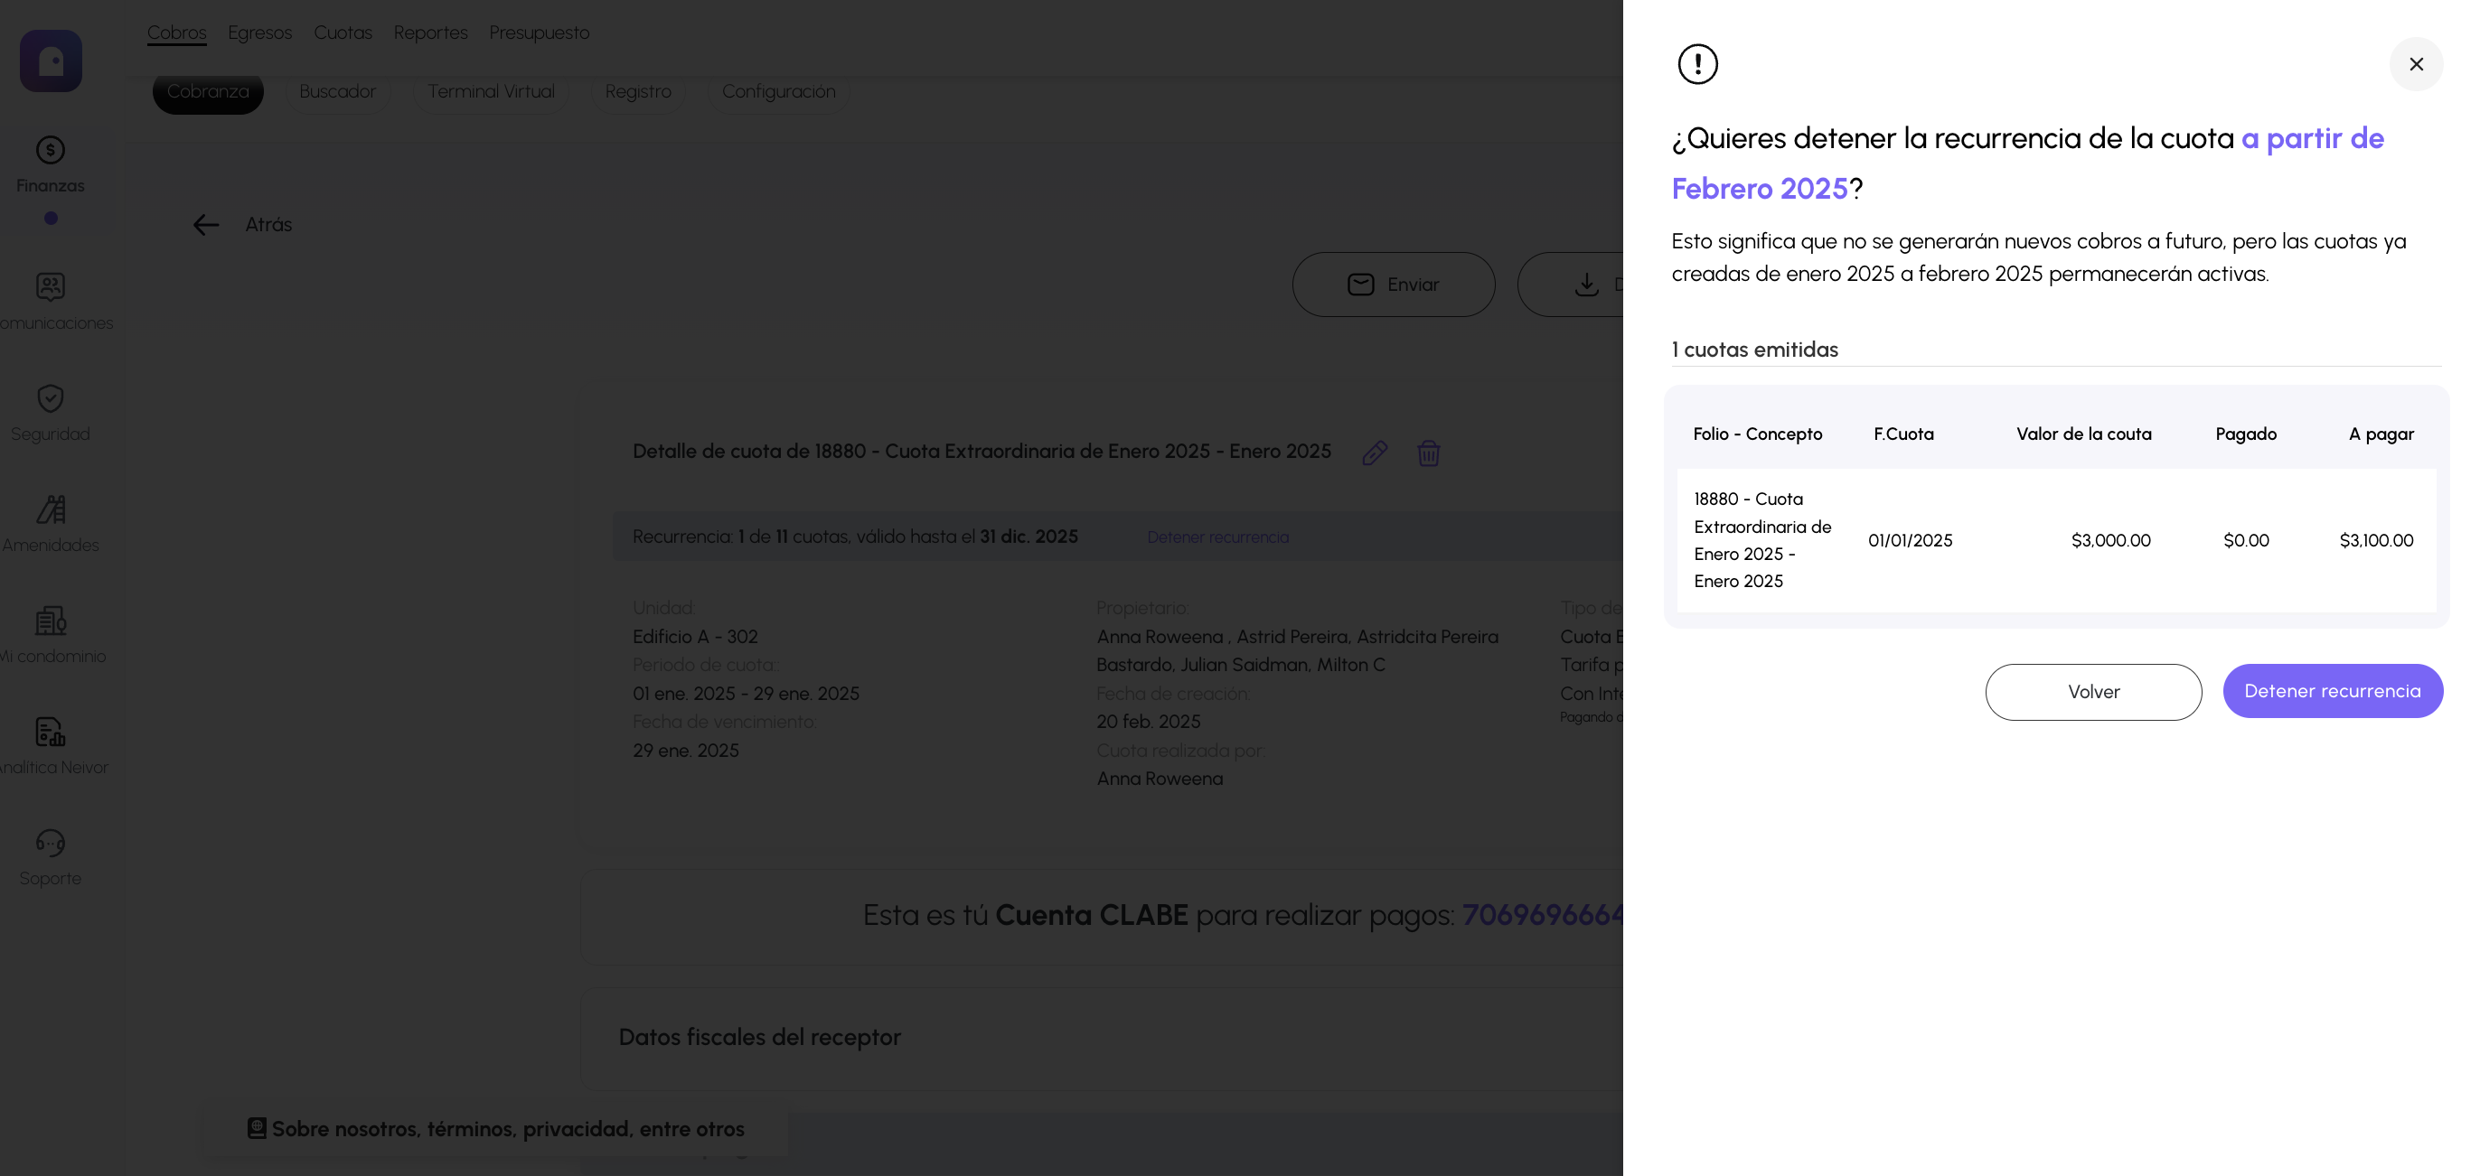Click the A pagar column header
The width and height of the screenshot is (2480, 1176).
pyautogui.click(x=2381, y=434)
